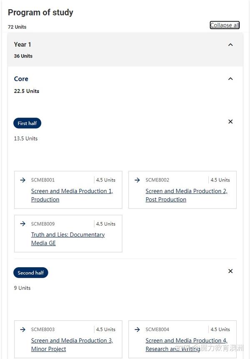Open Screen and Media Production 4 link
This screenshot has width=250, height=359.
pyautogui.click(x=186, y=345)
